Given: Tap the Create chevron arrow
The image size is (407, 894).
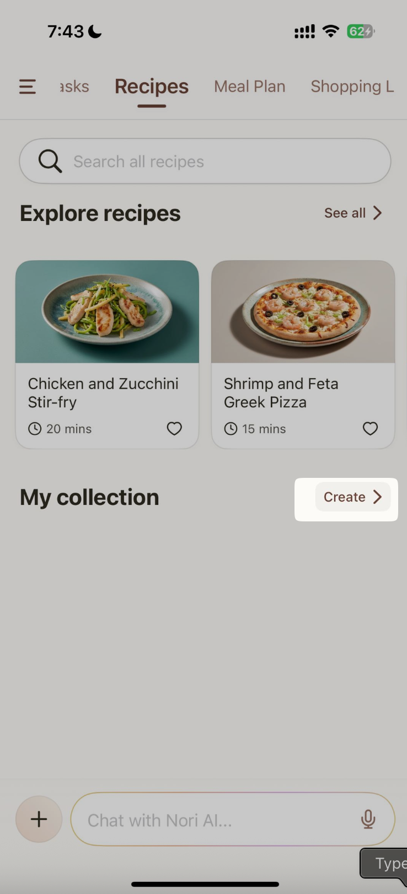Looking at the screenshot, I should point(378,497).
